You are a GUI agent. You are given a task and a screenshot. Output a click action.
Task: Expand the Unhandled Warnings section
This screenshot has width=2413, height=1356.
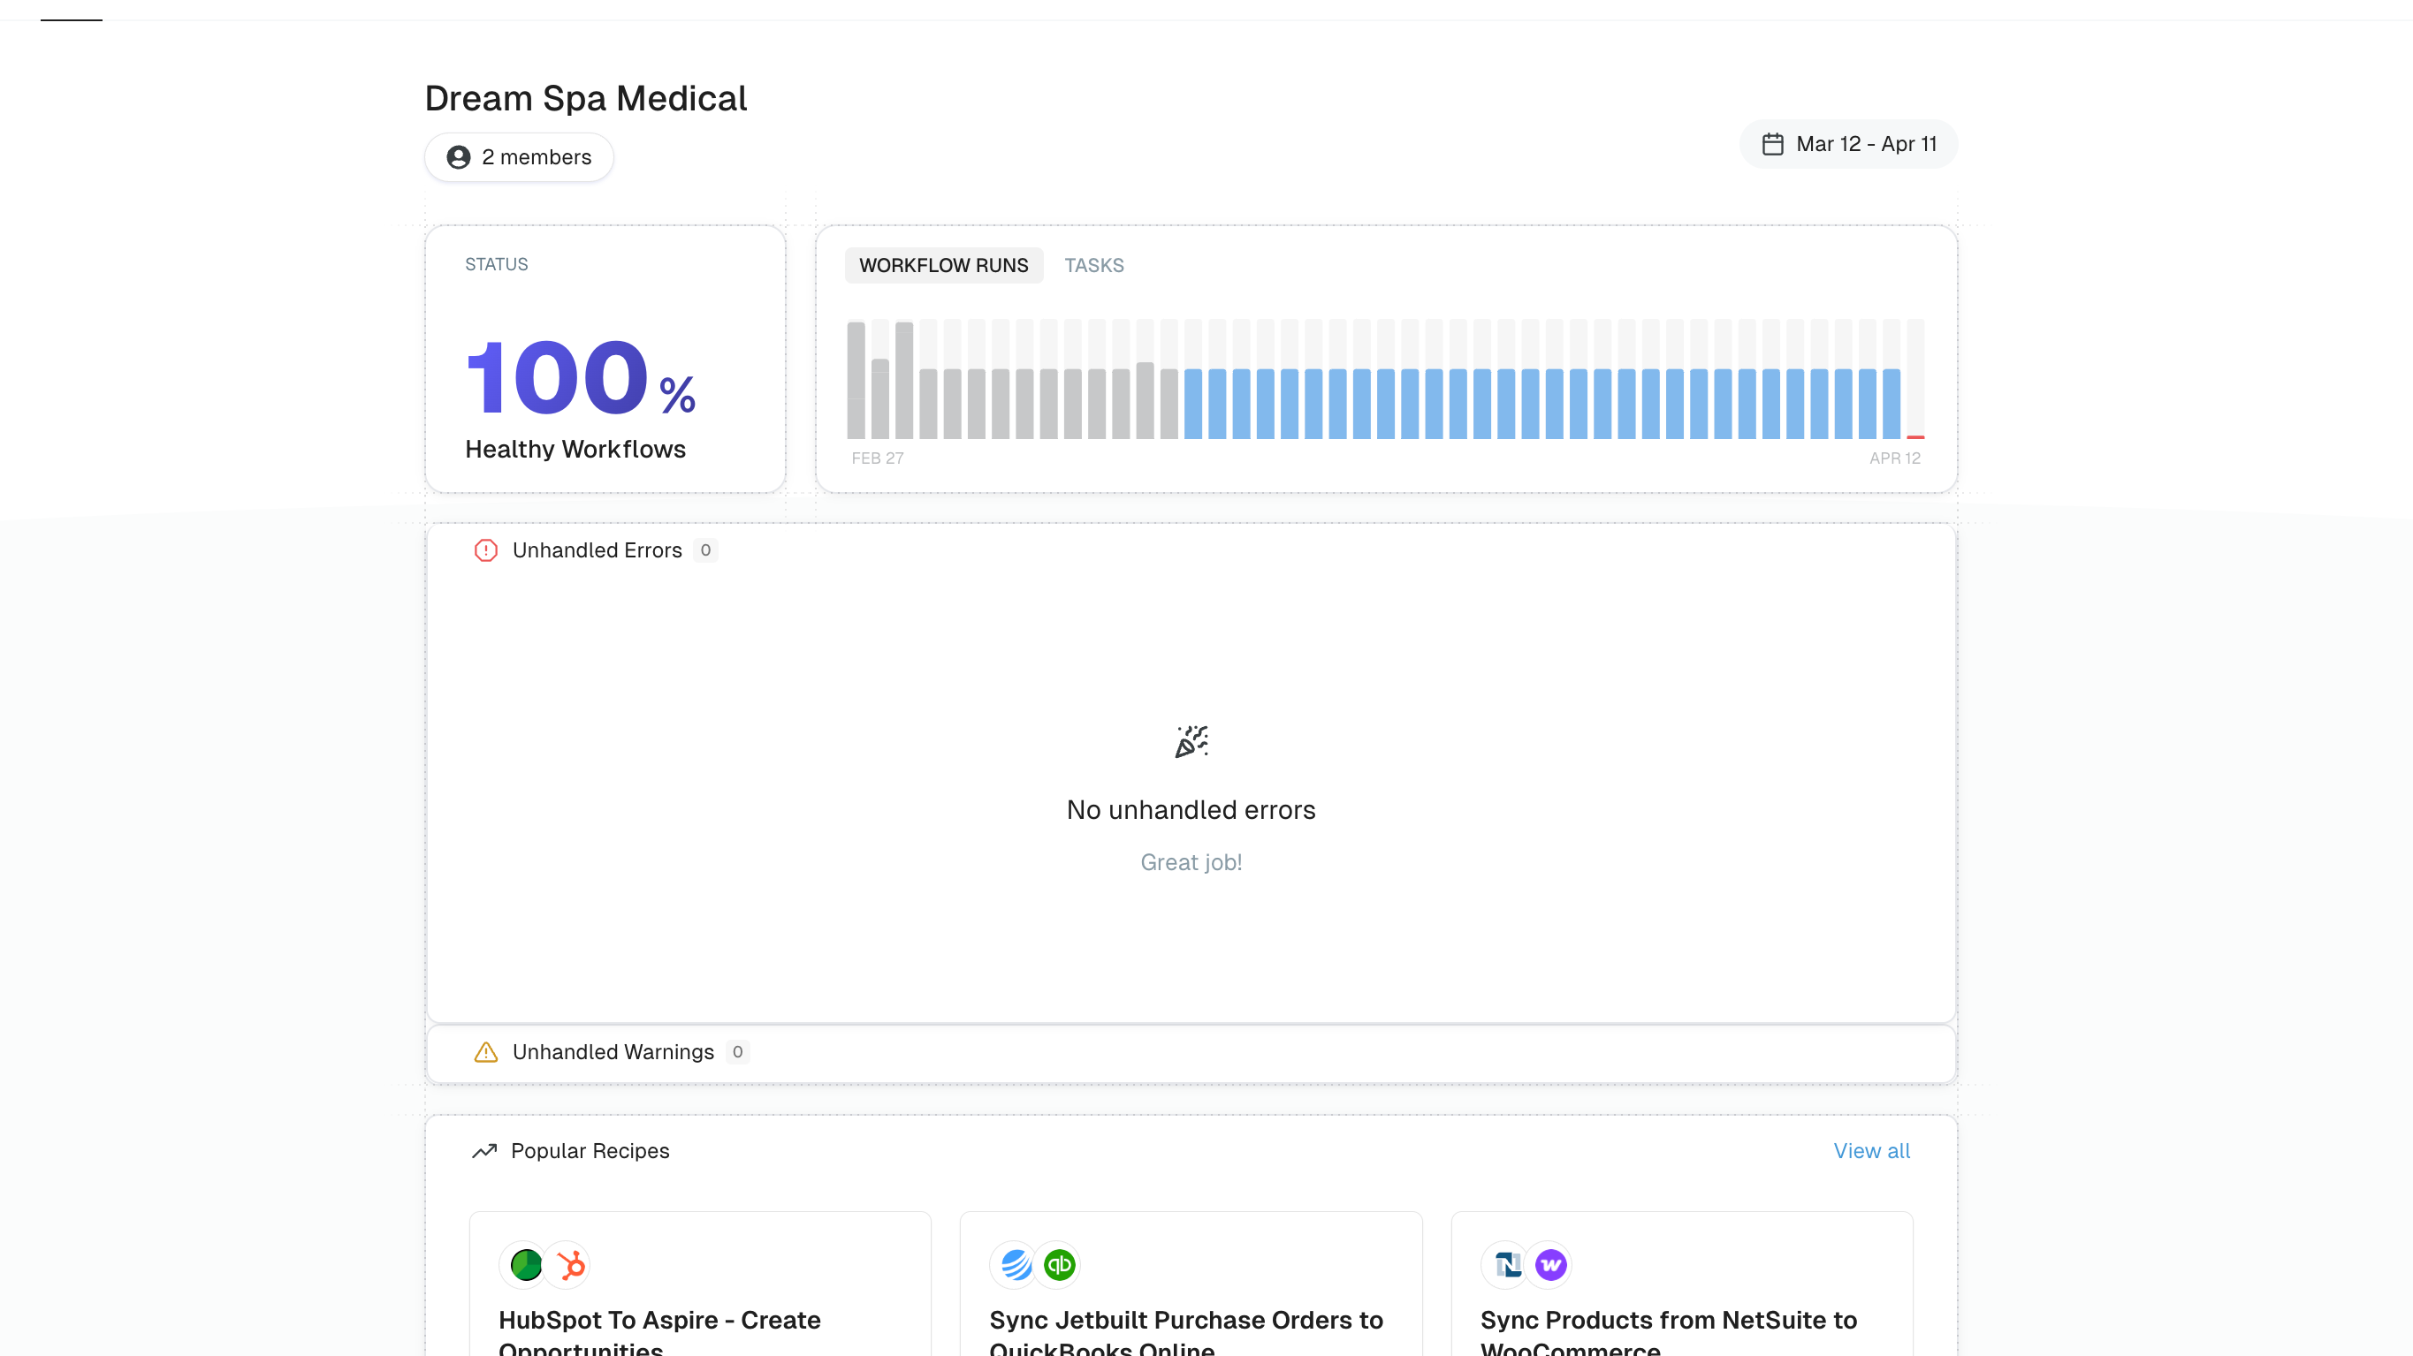[1191, 1053]
